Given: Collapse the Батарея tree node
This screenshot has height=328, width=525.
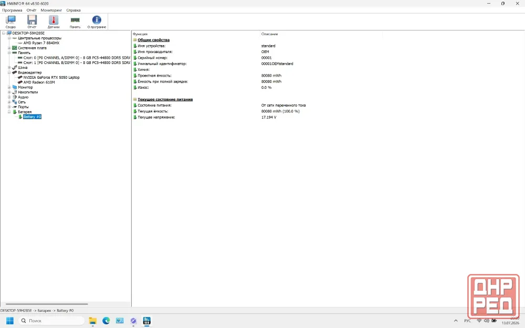Looking at the screenshot, I should [x=9, y=112].
